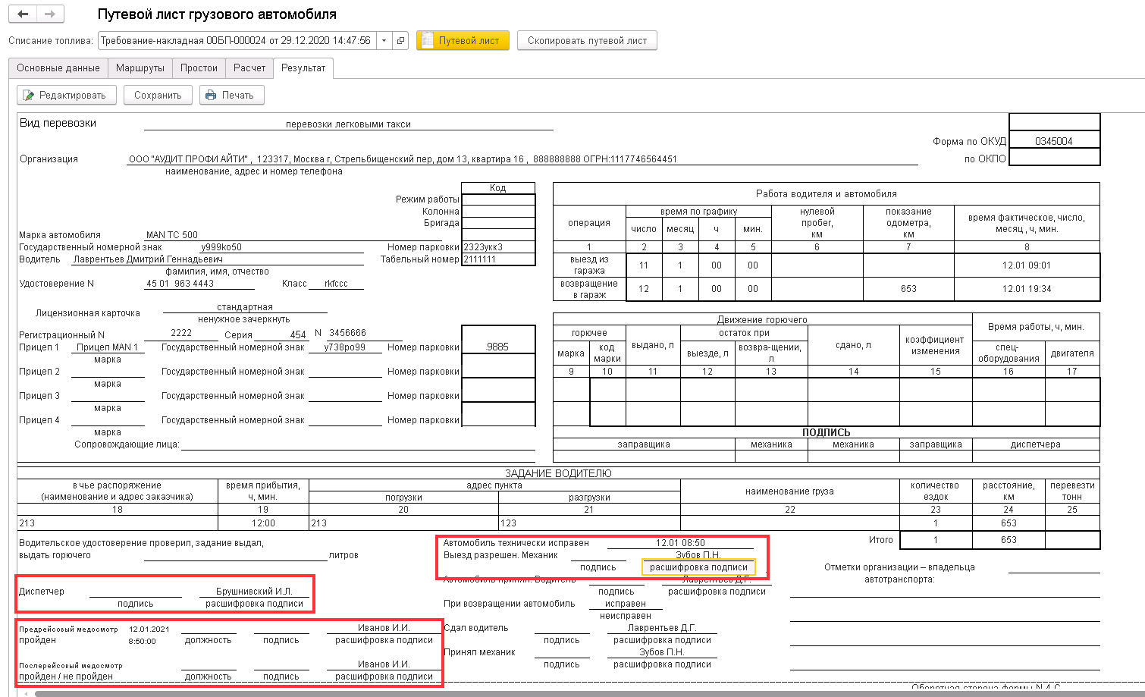Select medical check time 8:50:00

(142, 641)
